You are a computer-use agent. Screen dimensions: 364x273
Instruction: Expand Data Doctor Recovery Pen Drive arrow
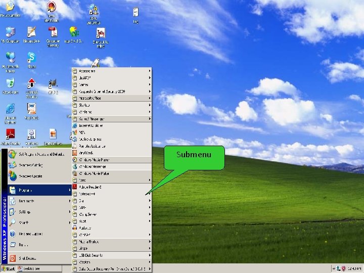[x=150, y=269]
